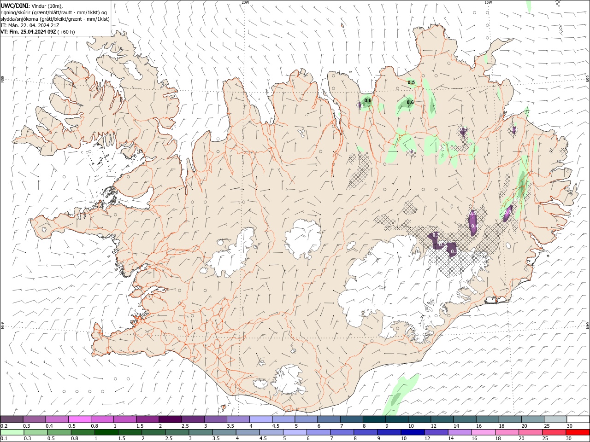Click the '20' label under the lower legend row
The height and width of the screenshot is (442, 590).
point(521,439)
